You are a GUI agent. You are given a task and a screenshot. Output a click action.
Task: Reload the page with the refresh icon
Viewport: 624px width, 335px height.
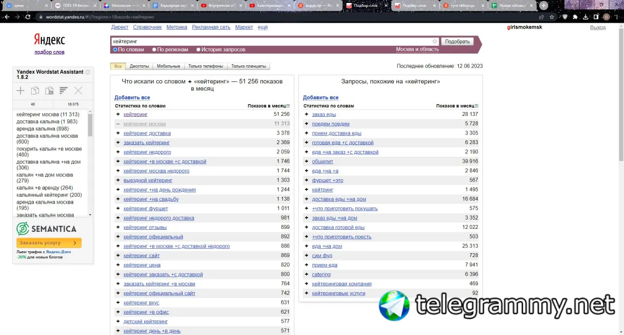pos(28,17)
